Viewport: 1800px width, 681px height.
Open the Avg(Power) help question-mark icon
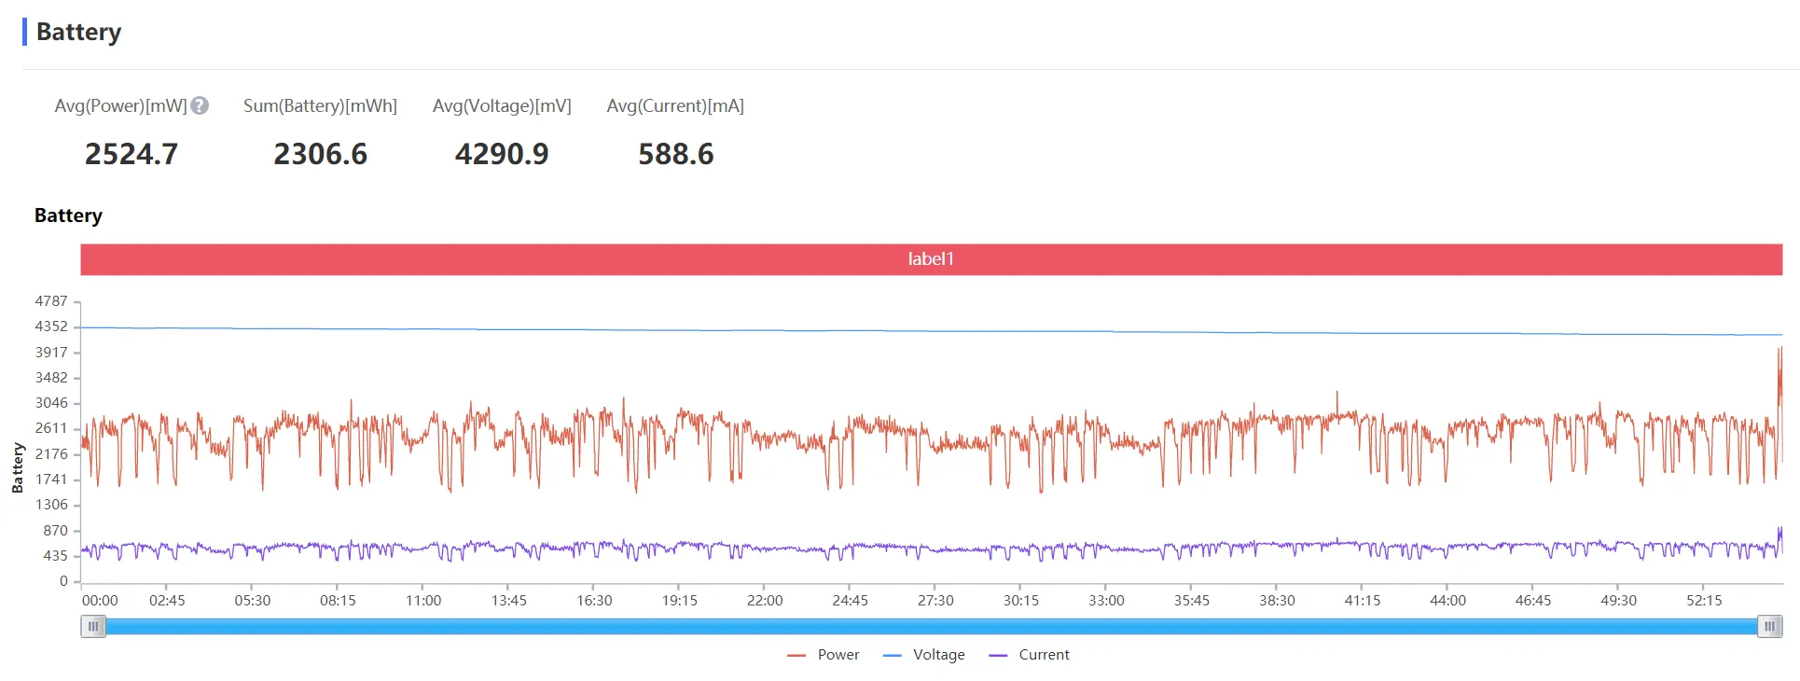coord(200,106)
